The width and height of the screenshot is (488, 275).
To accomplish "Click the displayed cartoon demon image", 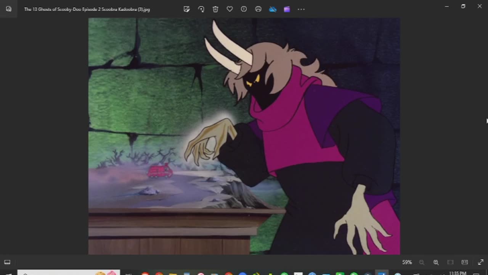I will (x=244, y=136).
